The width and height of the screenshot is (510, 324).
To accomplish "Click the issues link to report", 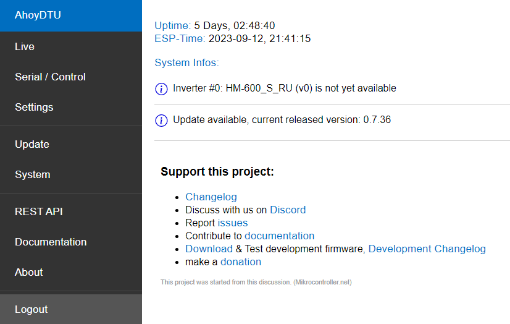I will point(233,223).
